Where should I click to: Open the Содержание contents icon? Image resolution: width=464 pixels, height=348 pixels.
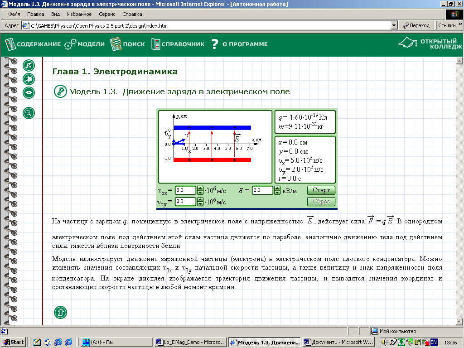(x=10, y=44)
